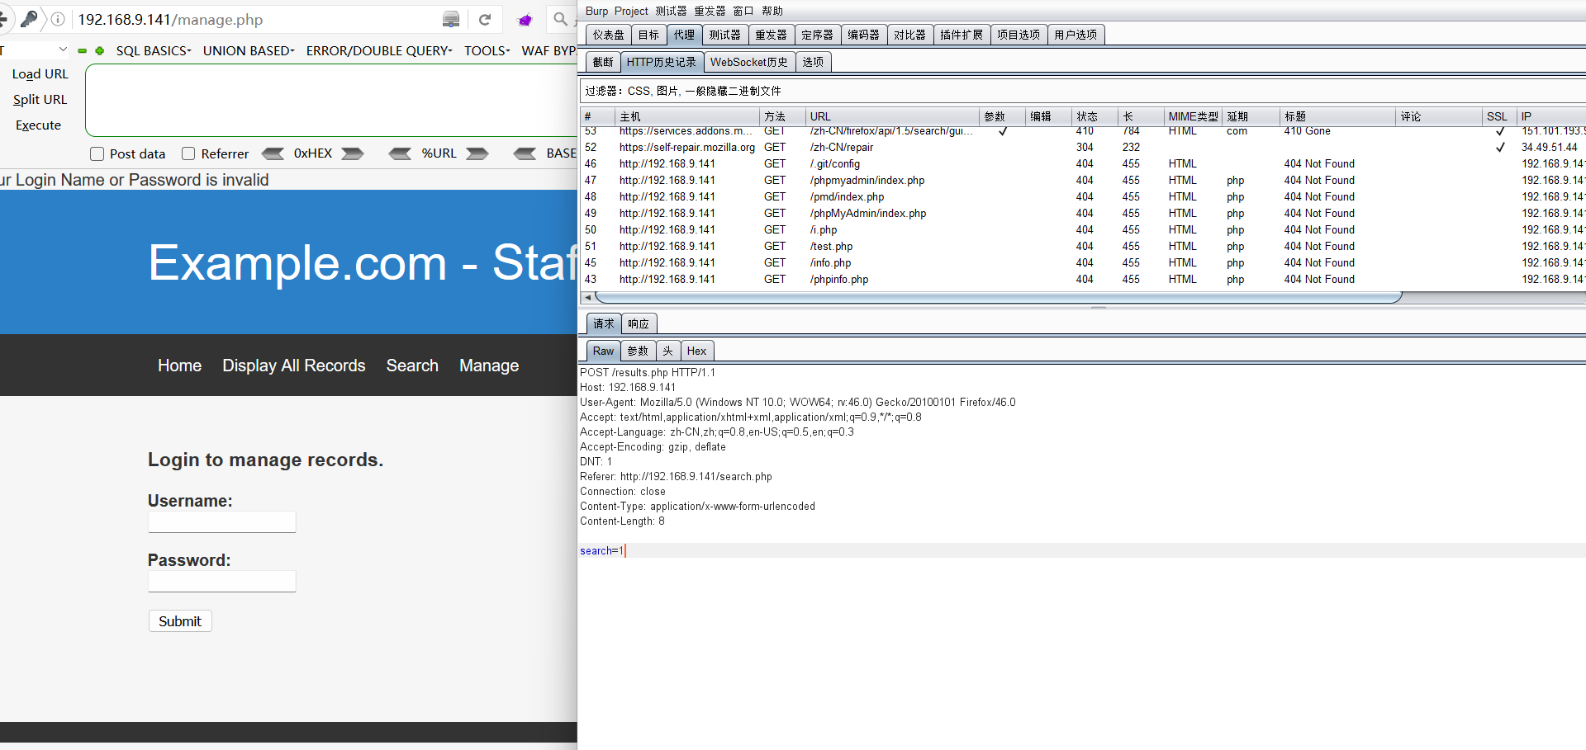This screenshot has height=750, width=1586.
Task: Switch to the 参数 request view
Action: [x=638, y=351]
